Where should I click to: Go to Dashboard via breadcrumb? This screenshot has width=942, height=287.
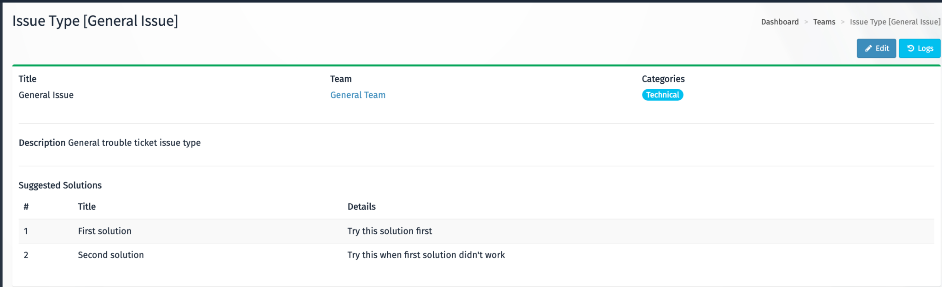[780, 22]
